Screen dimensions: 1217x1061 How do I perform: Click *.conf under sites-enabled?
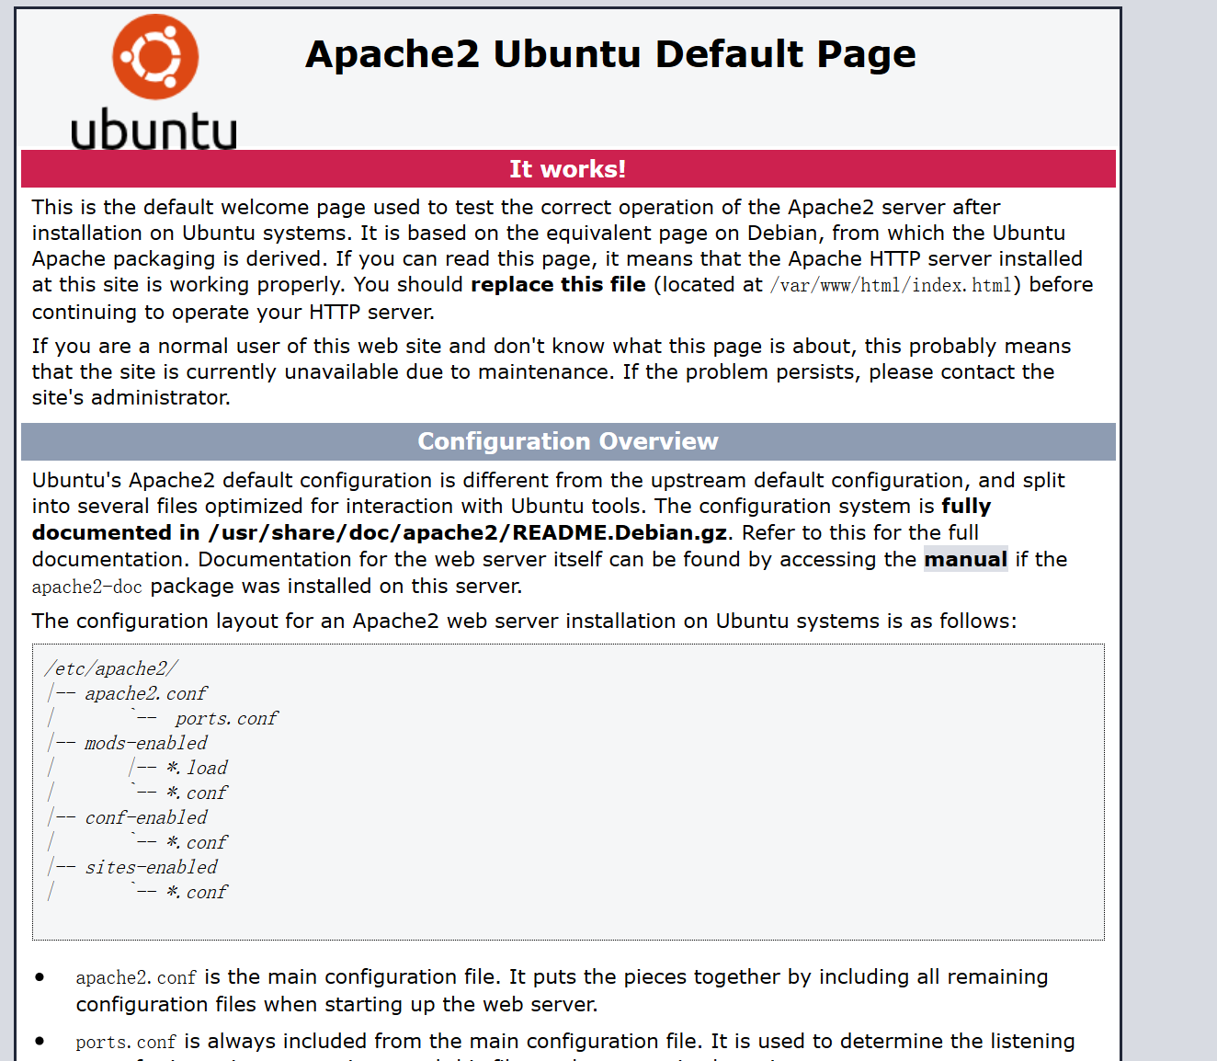click(197, 892)
